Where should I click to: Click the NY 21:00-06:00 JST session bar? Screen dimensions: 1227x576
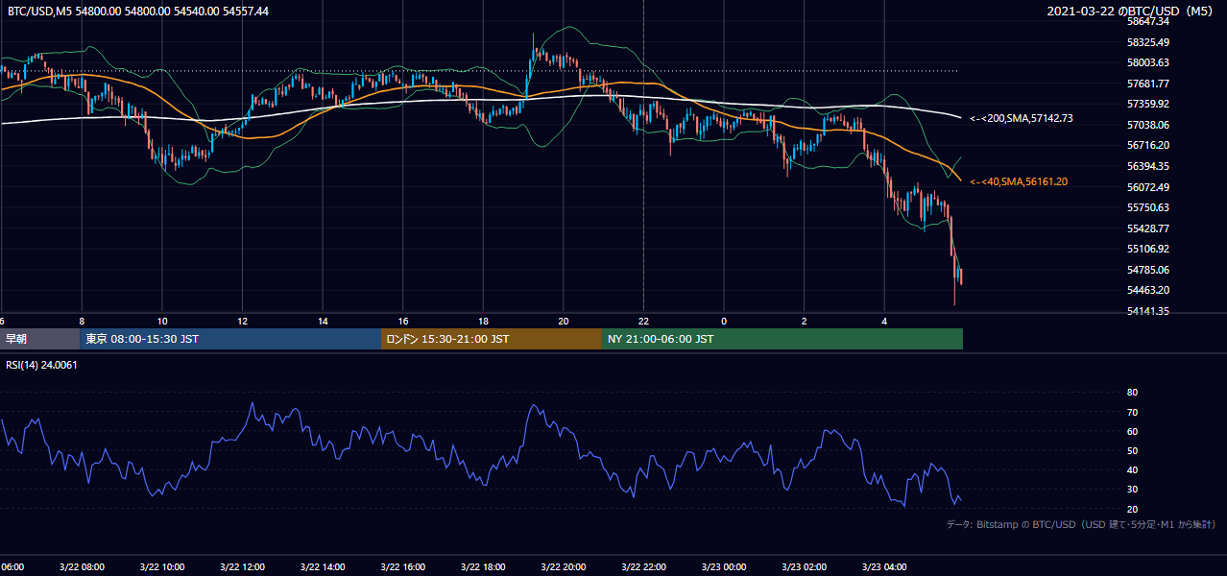click(782, 339)
